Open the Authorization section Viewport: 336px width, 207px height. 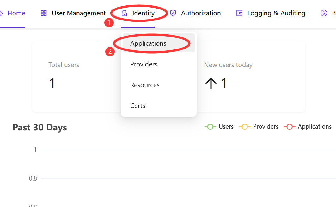pos(201,13)
